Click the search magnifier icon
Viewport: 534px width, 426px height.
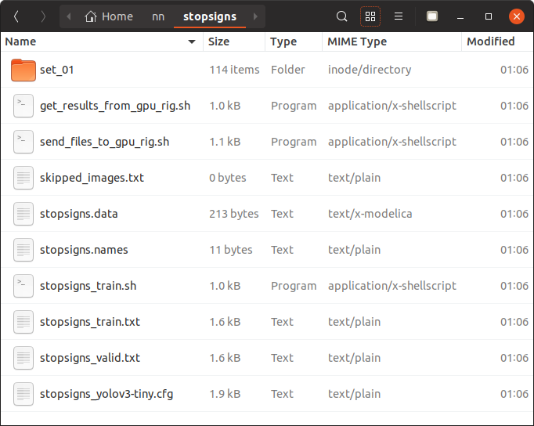[x=342, y=16]
